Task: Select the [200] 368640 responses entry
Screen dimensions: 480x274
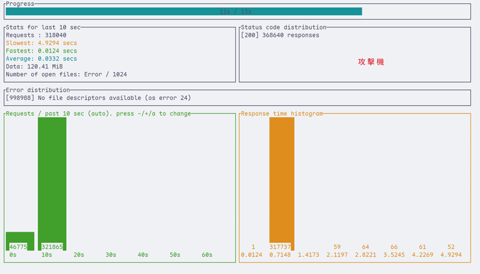Action: [x=280, y=35]
